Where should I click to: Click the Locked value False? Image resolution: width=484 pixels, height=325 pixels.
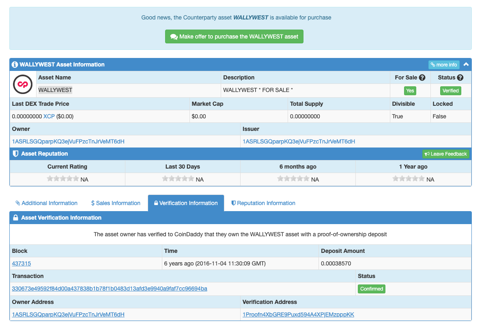pyautogui.click(x=439, y=117)
